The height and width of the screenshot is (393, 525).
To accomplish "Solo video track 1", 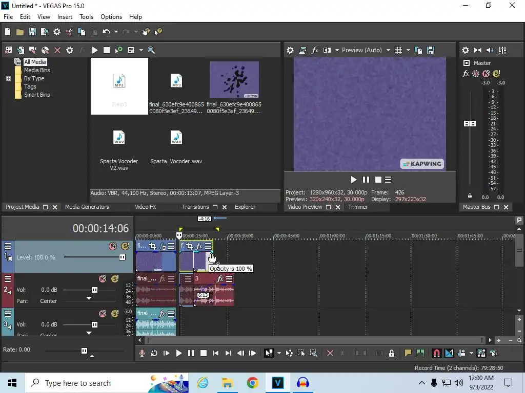I will (x=125, y=246).
